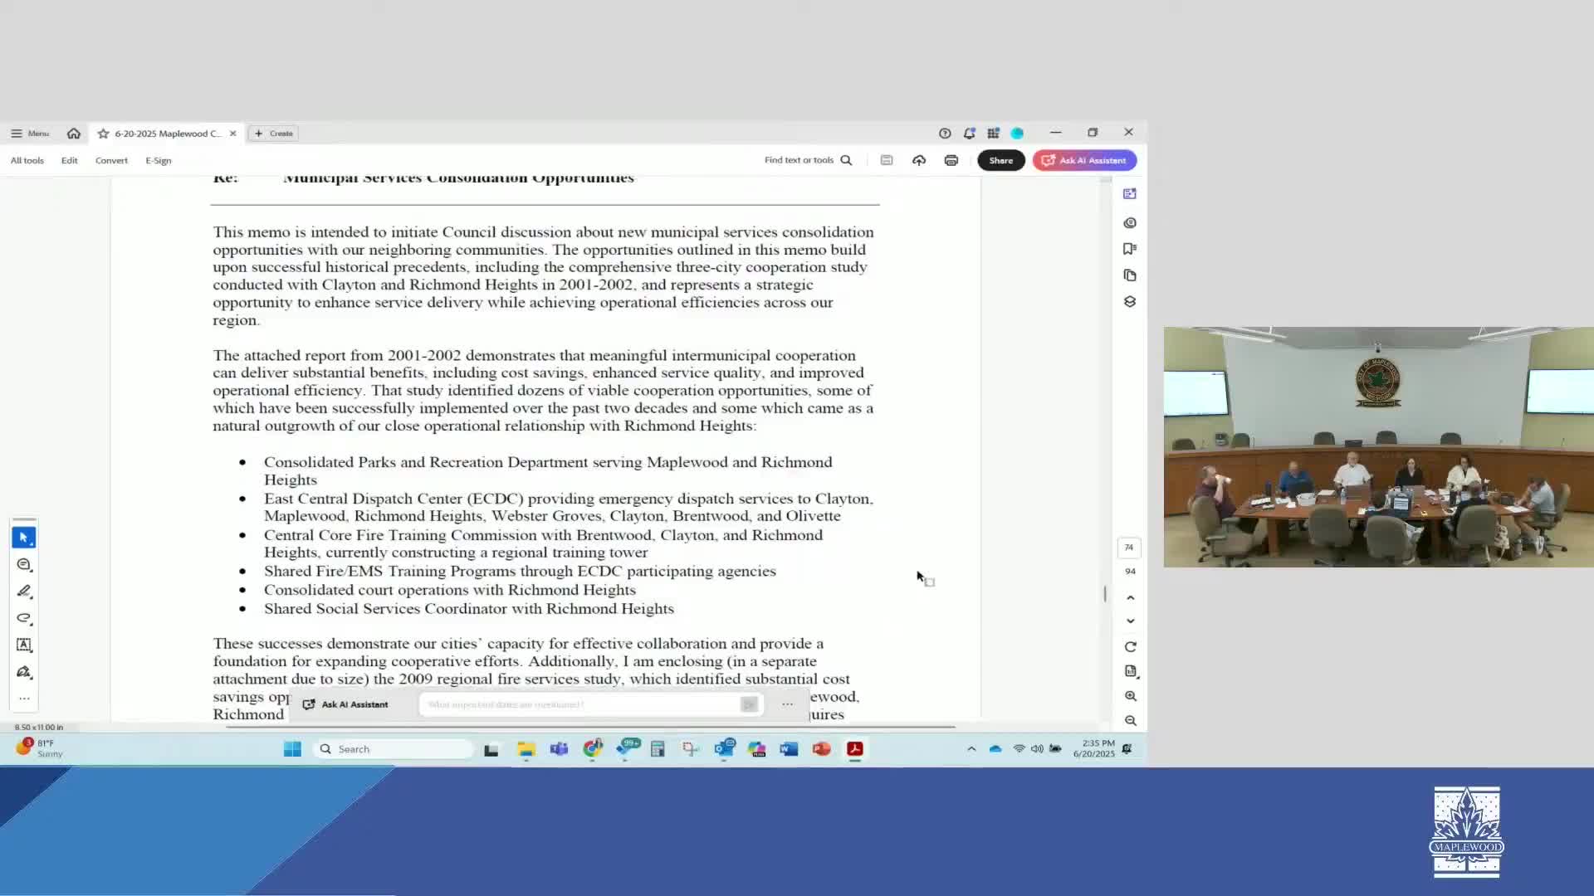Open the bookmarks panel icon

click(1129, 249)
